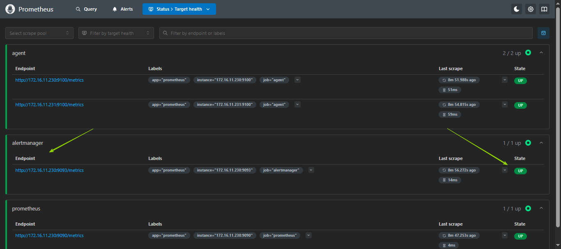Open http://172.16.11.230:9093/metrics endpoint link
Image resolution: width=561 pixels, height=249 pixels.
[49, 170]
